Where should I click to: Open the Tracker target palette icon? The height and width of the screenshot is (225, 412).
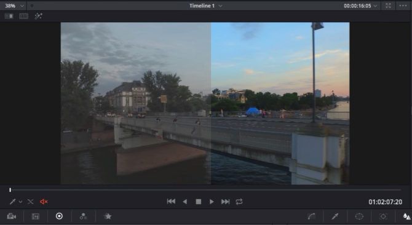[383, 216]
